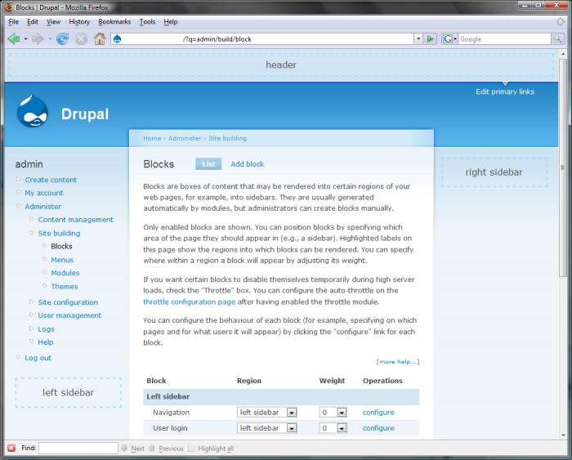Open the Edit menu
The image size is (572, 460).
click(x=33, y=22)
